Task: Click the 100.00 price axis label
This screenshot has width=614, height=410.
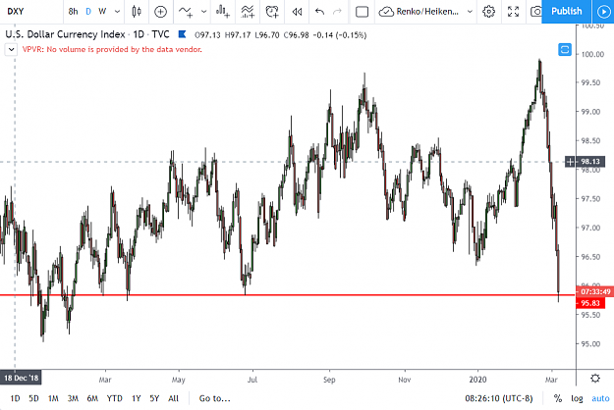Action: pyautogui.click(x=592, y=54)
